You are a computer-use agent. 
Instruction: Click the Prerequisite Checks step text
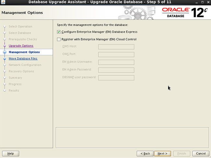point(23,39)
